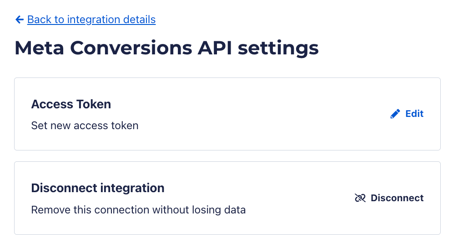Click the pencil edit icon
This screenshot has height=242, width=453.
tap(395, 114)
